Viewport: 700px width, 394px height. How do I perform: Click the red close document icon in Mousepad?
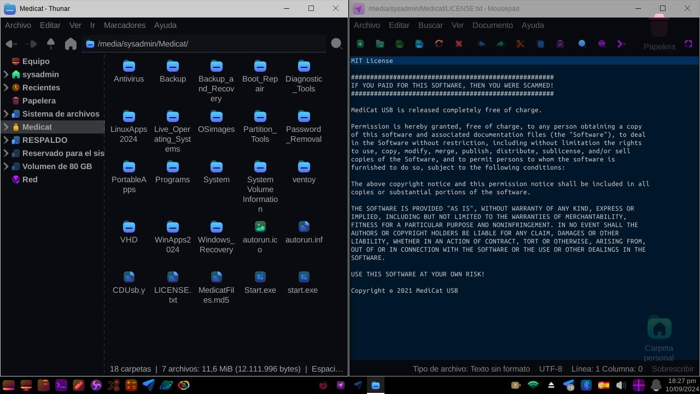coord(459,44)
